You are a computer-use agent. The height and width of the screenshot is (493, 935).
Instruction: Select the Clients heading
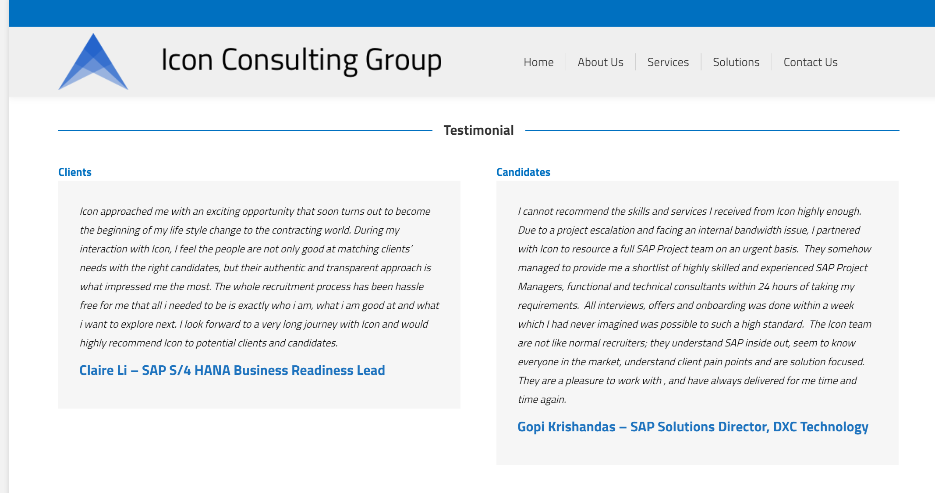click(75, 172)
